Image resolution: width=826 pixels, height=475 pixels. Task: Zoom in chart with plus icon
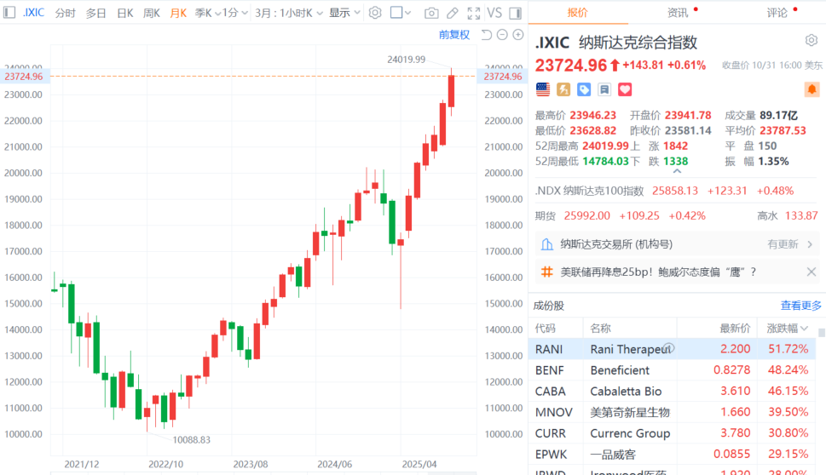coord(518,35)
